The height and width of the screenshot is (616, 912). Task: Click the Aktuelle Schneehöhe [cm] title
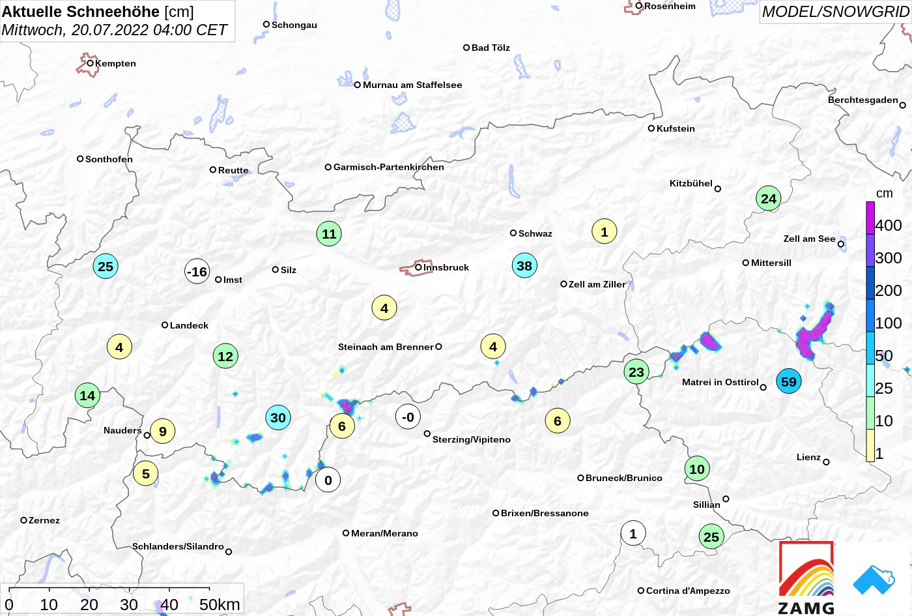[98, 12]
